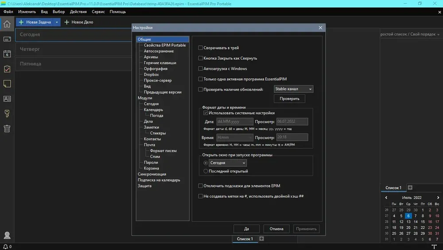
Task: Open the Stable-канал update channel dropdown
Action: (293, 89)
